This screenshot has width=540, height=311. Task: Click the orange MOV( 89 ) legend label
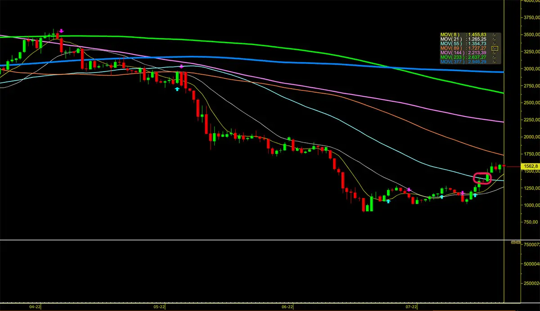(x=451, y=48)
